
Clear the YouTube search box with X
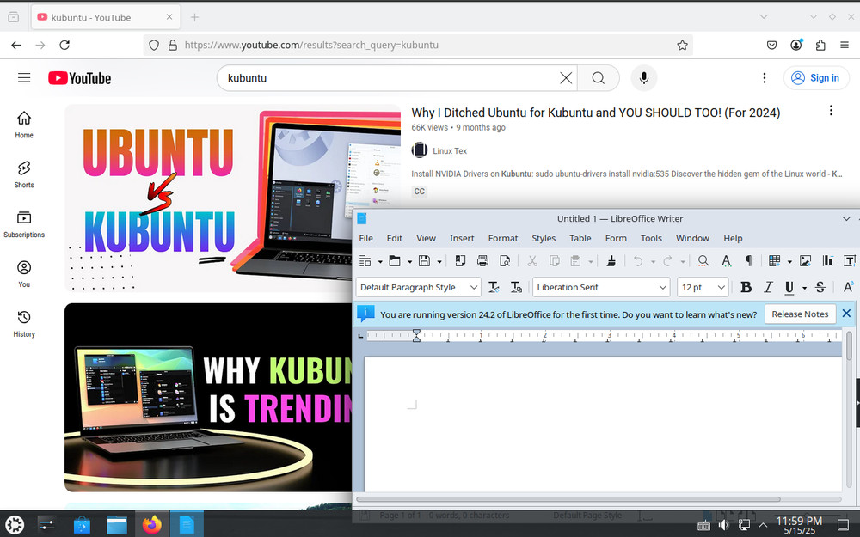[x=566, y=78]
